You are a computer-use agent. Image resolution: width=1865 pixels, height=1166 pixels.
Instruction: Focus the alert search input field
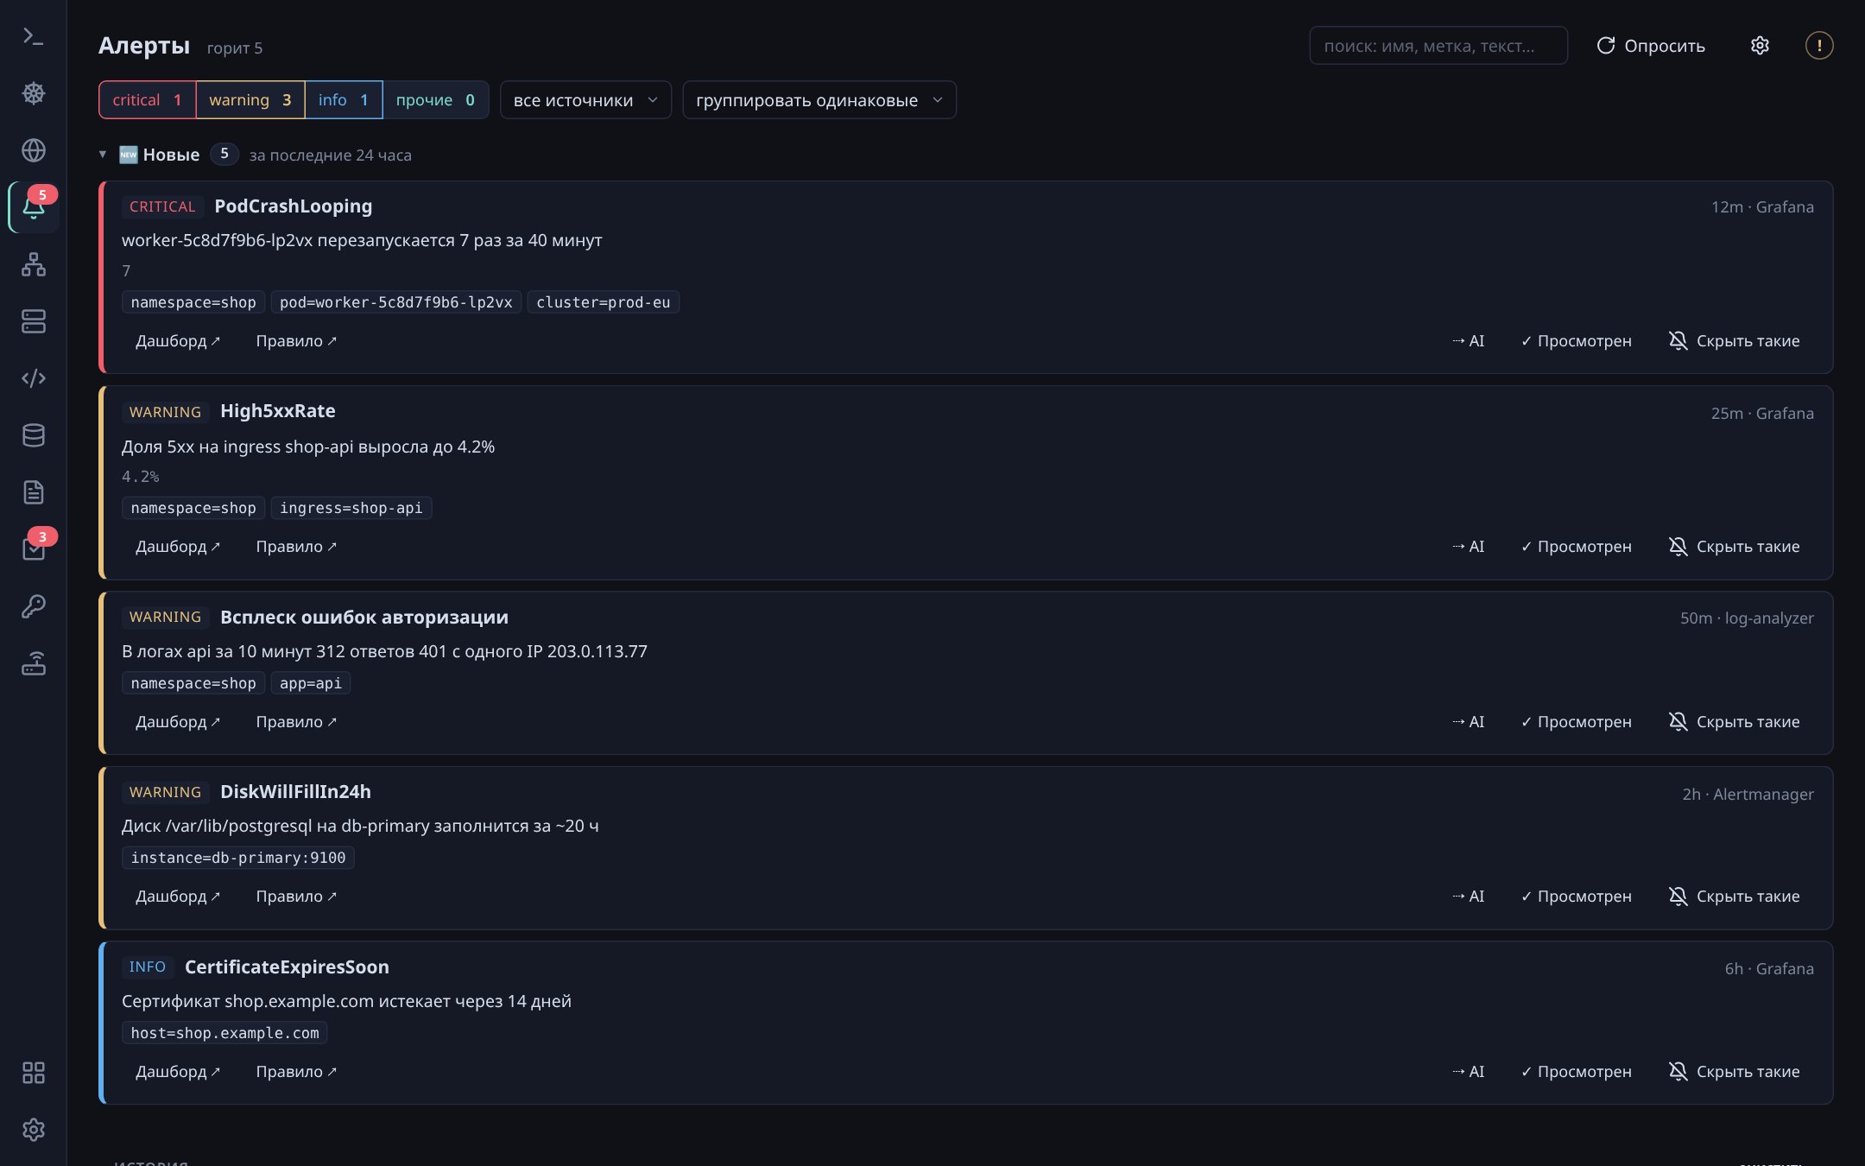(1438, 45)
